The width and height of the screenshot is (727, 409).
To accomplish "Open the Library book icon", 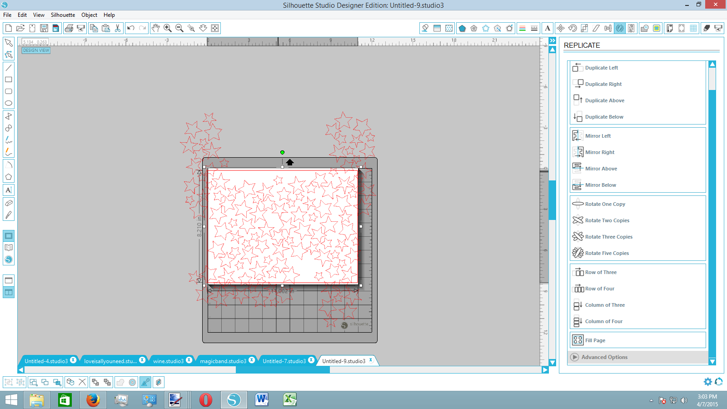I will click(x=9, y=248).
